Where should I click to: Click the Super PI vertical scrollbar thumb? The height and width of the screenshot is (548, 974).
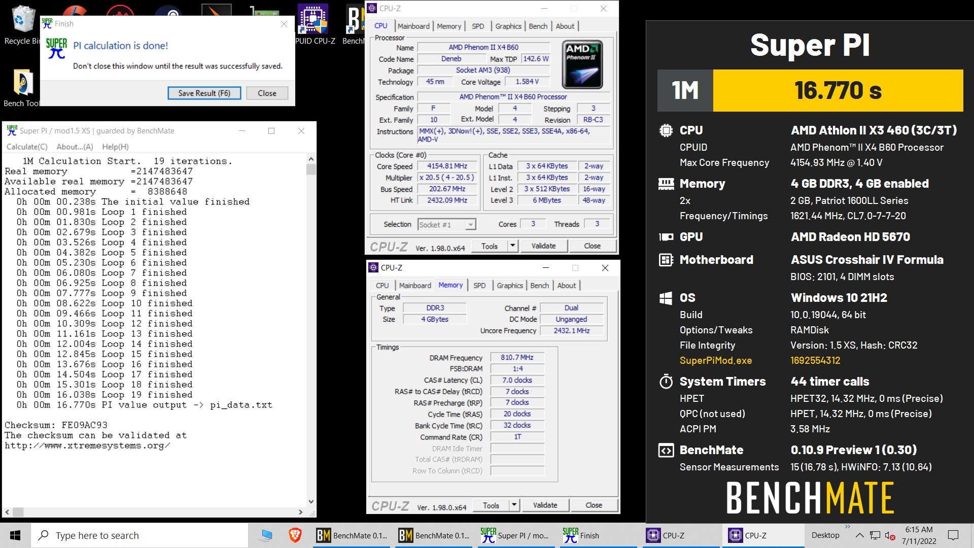[x=311, y=169]
